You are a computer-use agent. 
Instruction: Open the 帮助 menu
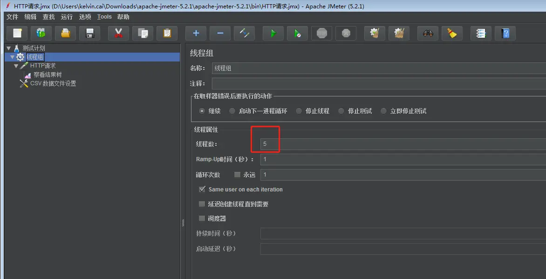(123, 17)
